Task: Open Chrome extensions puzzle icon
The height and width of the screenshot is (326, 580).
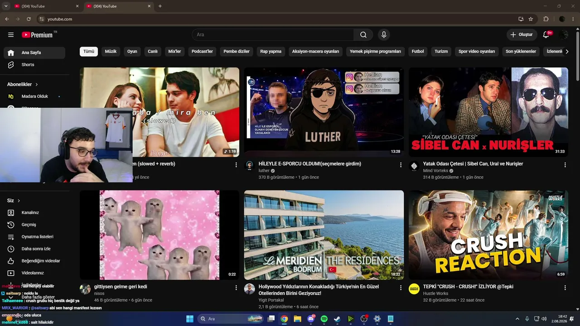Action: 546,19
